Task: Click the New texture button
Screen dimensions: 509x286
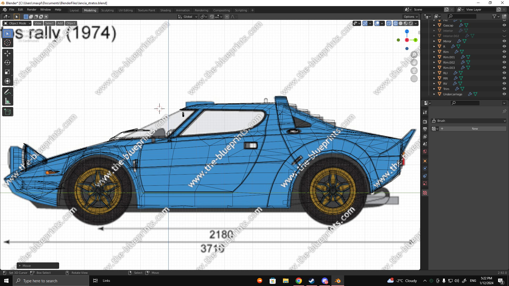Action: (475, 129)
